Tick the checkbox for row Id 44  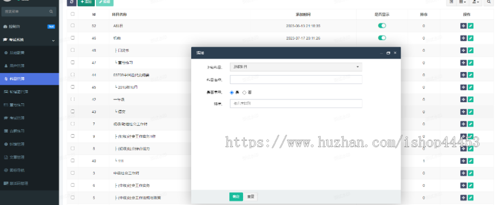pos(73,75)
